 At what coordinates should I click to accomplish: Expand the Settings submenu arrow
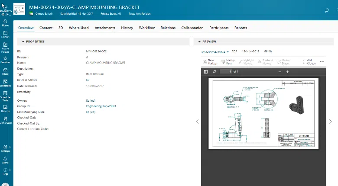pyautogui.click(x=10, y=147)
